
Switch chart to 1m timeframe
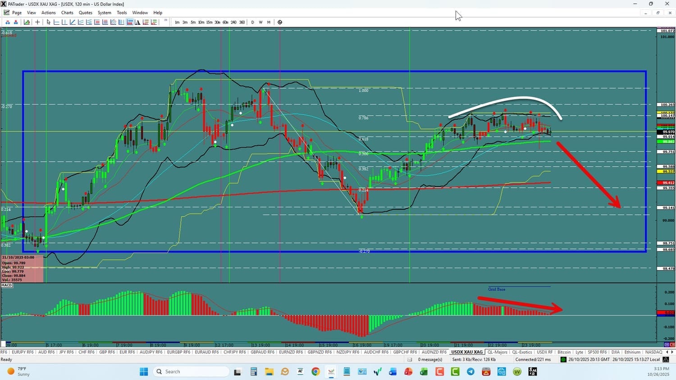coord(177,22)
